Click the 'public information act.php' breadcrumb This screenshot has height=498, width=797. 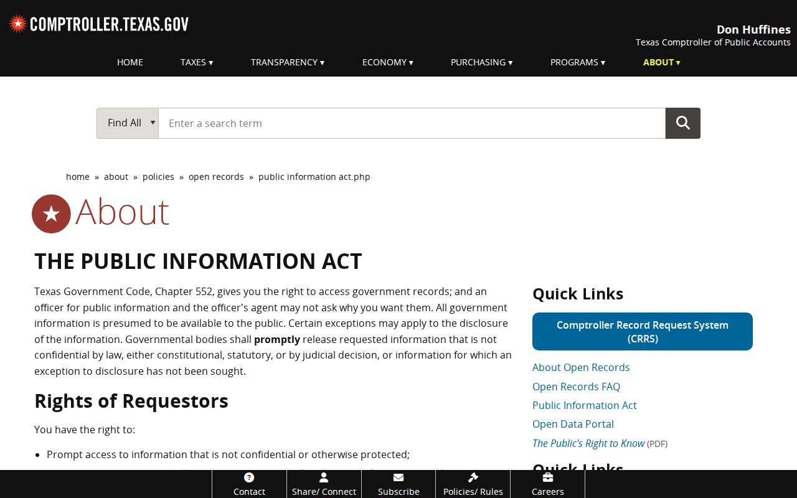point(314,177)
